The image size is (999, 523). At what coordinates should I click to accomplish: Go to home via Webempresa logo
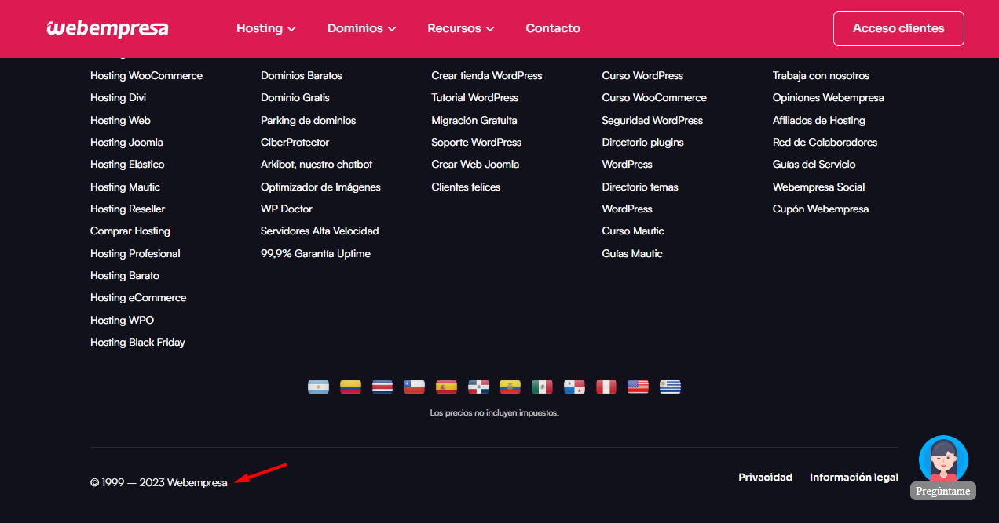(x=108, y=28)
